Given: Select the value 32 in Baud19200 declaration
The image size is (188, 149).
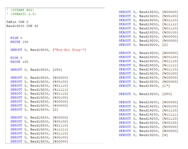Looking at the screenshot, I should point(36,26).
